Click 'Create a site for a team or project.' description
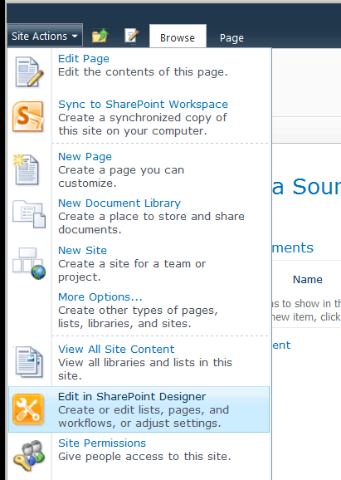 click(132, 270)
